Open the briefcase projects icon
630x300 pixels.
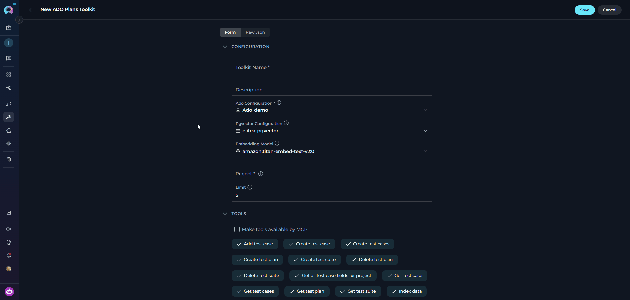coord(9,28)
